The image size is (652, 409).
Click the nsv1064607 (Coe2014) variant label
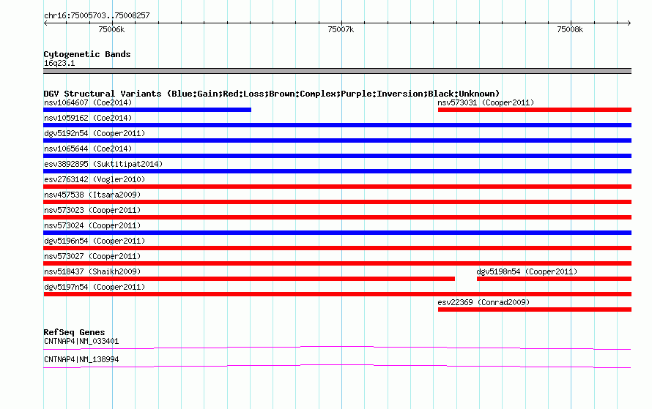[x=88, y=102]
